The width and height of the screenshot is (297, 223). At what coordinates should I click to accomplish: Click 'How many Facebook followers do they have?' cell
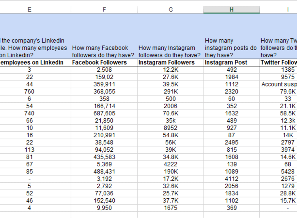coord(104,36)
